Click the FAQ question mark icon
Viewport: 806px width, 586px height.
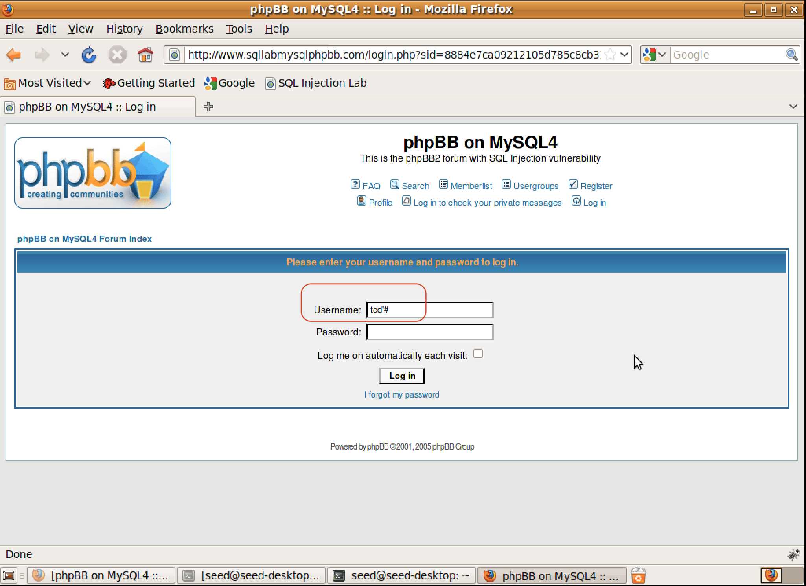pos(355,184)
